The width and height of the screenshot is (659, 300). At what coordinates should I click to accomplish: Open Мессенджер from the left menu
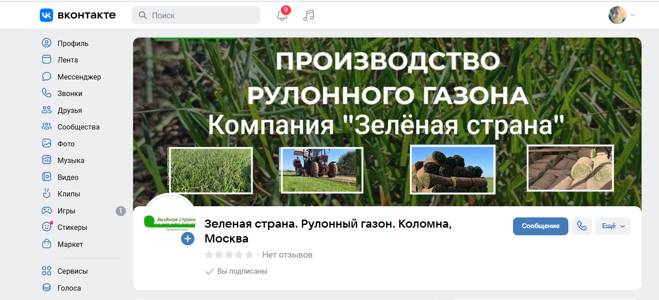coord(79,77)
